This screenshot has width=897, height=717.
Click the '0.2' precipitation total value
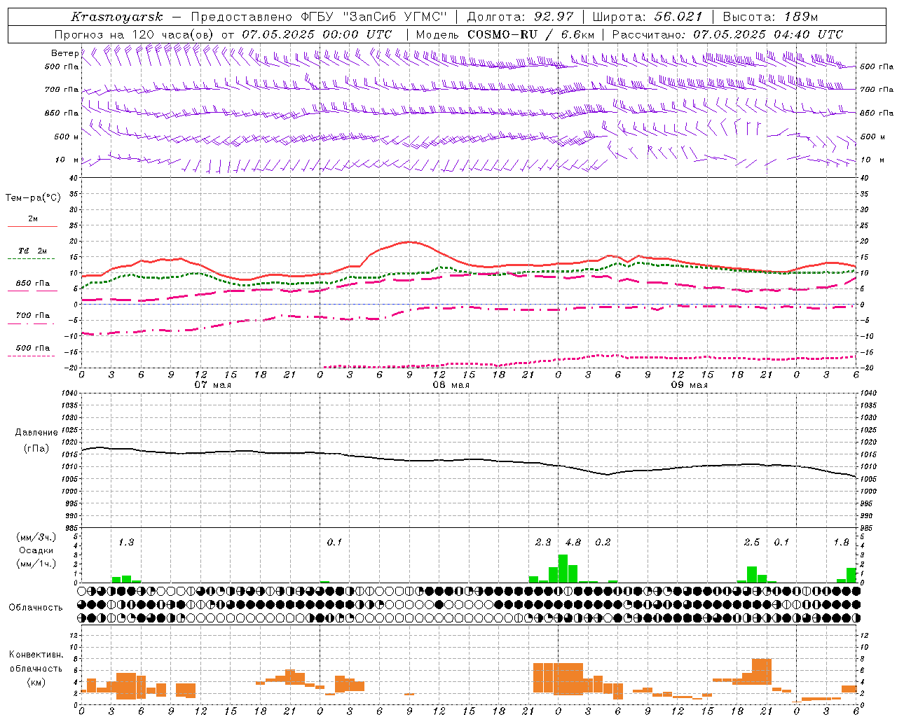point(603,543)
